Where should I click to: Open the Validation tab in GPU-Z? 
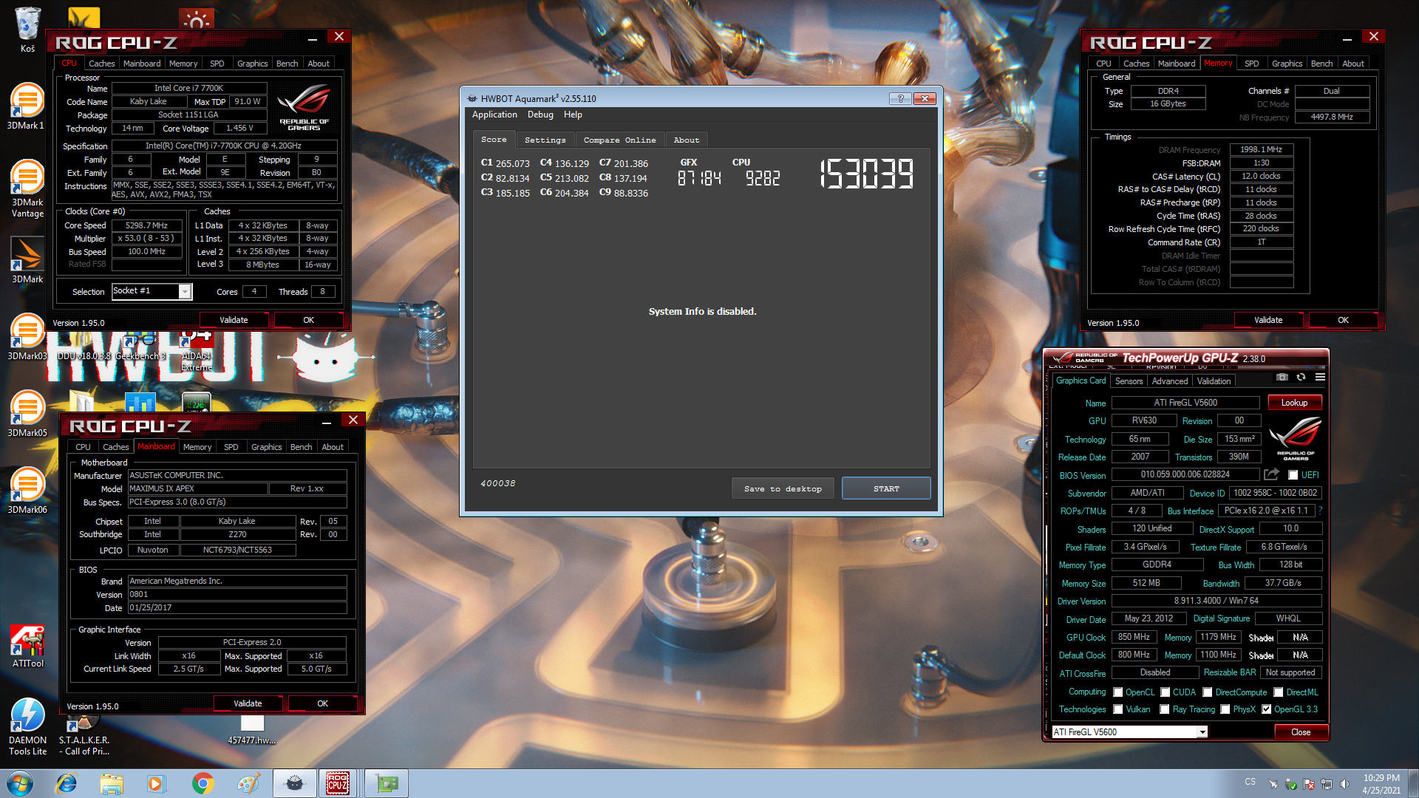(1214, 381)
